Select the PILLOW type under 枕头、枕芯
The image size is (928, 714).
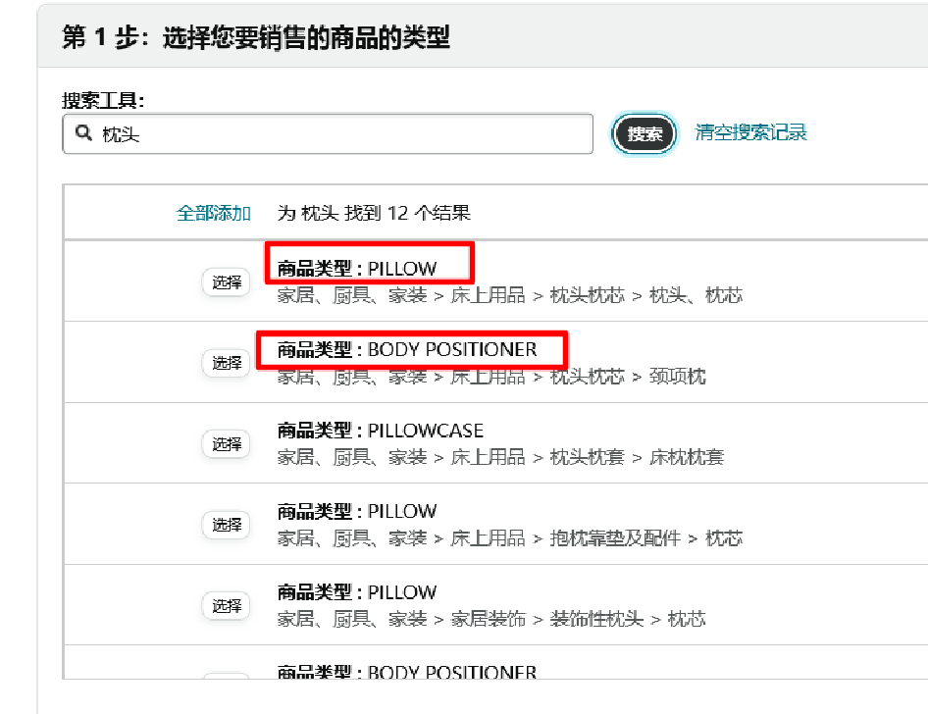pyautogui.click(x=226, y=282)
